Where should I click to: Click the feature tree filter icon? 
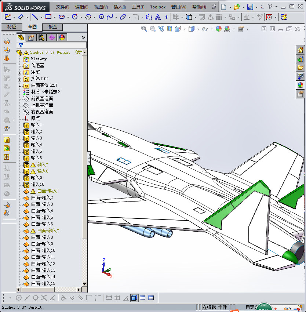[21, 46]
